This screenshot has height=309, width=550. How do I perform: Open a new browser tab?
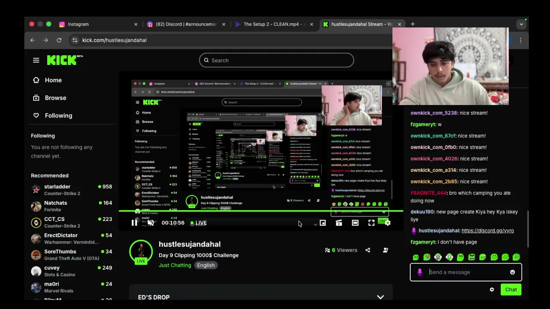coord(412,24)
